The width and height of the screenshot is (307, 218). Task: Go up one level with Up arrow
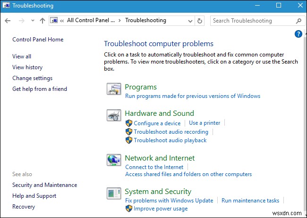coord(43,21)
